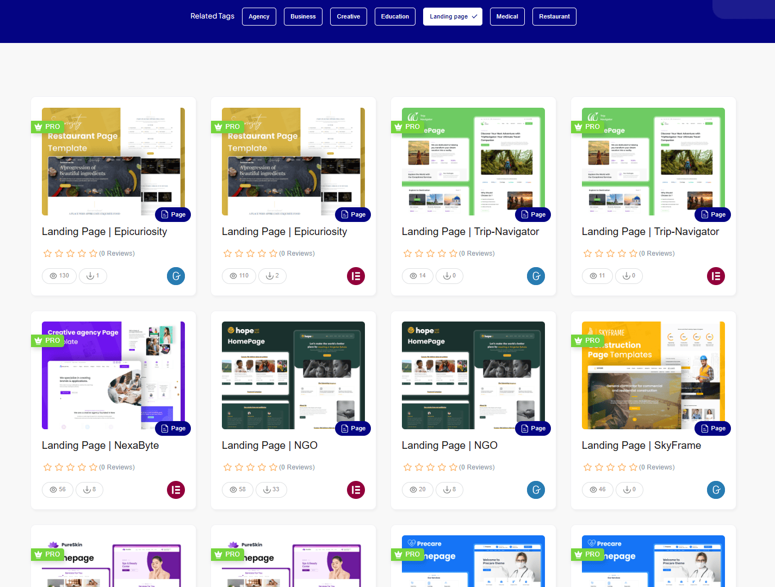The height and width of the screenshot is (587, 775).
Task: Deselect the Landing page tag filter
Action: tap(452, 16)
